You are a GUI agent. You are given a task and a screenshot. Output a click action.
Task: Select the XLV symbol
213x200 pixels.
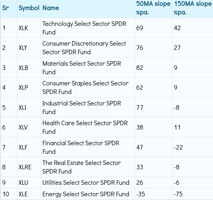point(23,127)
